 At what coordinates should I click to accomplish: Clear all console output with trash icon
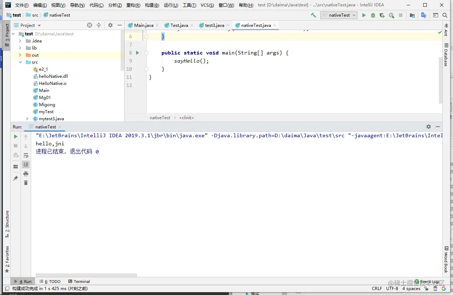pos(26,183)
